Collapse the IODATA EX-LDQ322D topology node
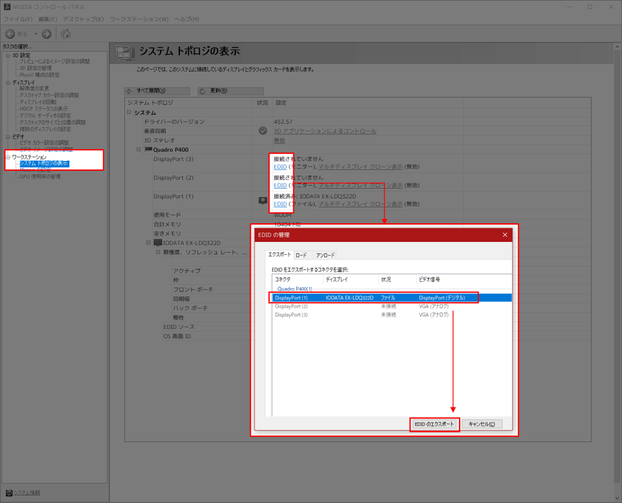Viewport: 622px width, 503px height. pyautogui.click(x=148, y=243)
